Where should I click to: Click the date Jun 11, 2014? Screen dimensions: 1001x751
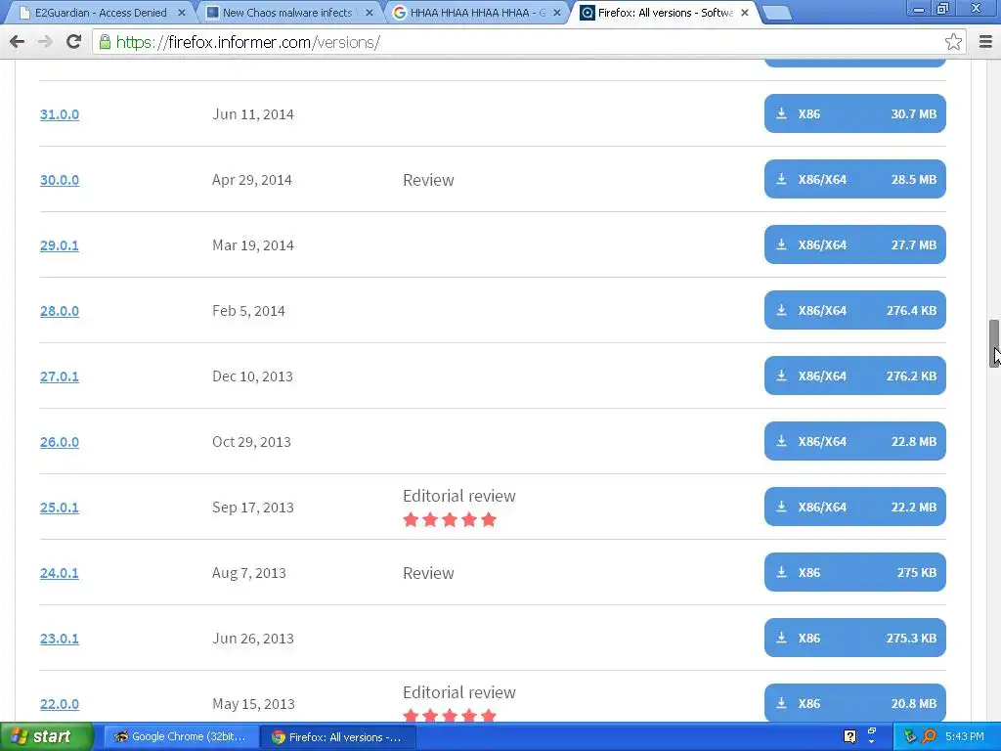point(253,114)
